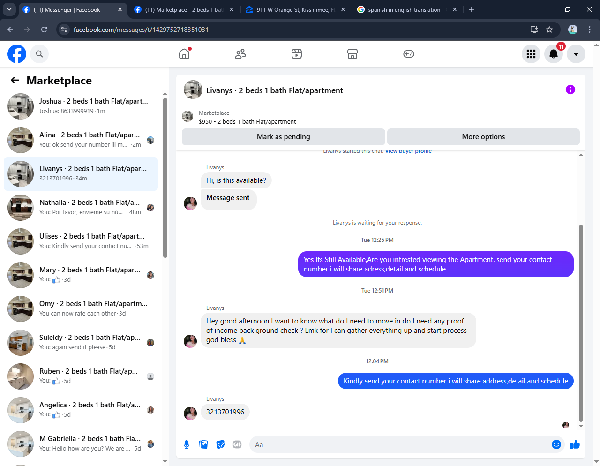Open Alina conversation in the list
Viewport: 600px width, 466px height.
81,140
